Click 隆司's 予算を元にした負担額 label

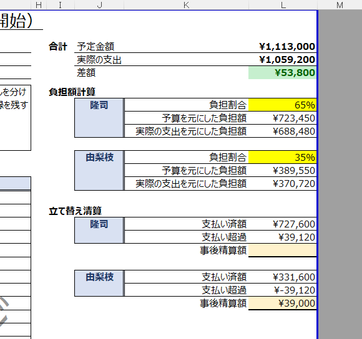click(204, 118)
